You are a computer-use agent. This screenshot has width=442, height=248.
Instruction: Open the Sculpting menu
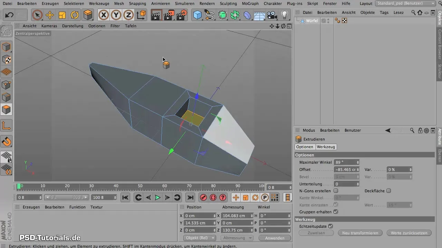(228, 3)
